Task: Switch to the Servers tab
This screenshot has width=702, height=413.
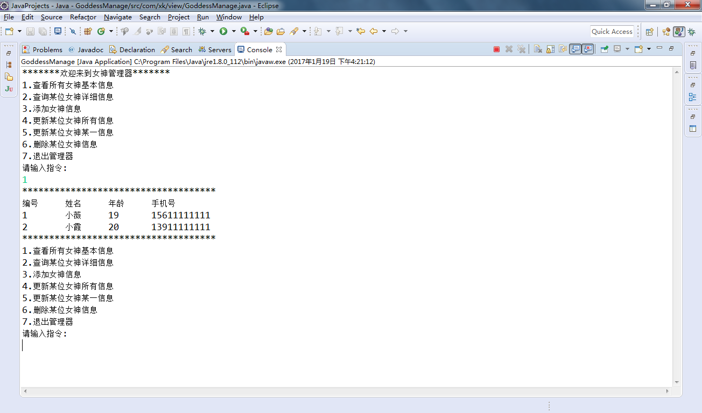Action: click(x=215, y=49)
